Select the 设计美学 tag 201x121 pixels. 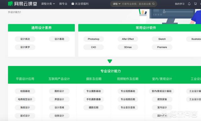click(25, 47)
